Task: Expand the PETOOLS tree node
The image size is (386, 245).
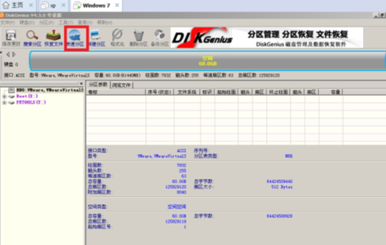Action: 4,102
